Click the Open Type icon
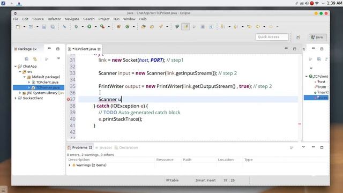 coord(144,27)
